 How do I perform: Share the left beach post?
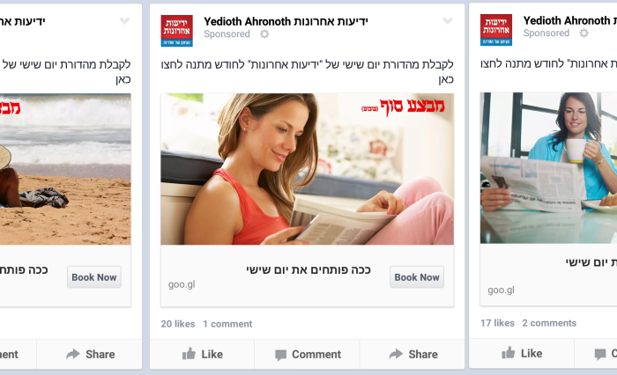click(x=91, y=354)
